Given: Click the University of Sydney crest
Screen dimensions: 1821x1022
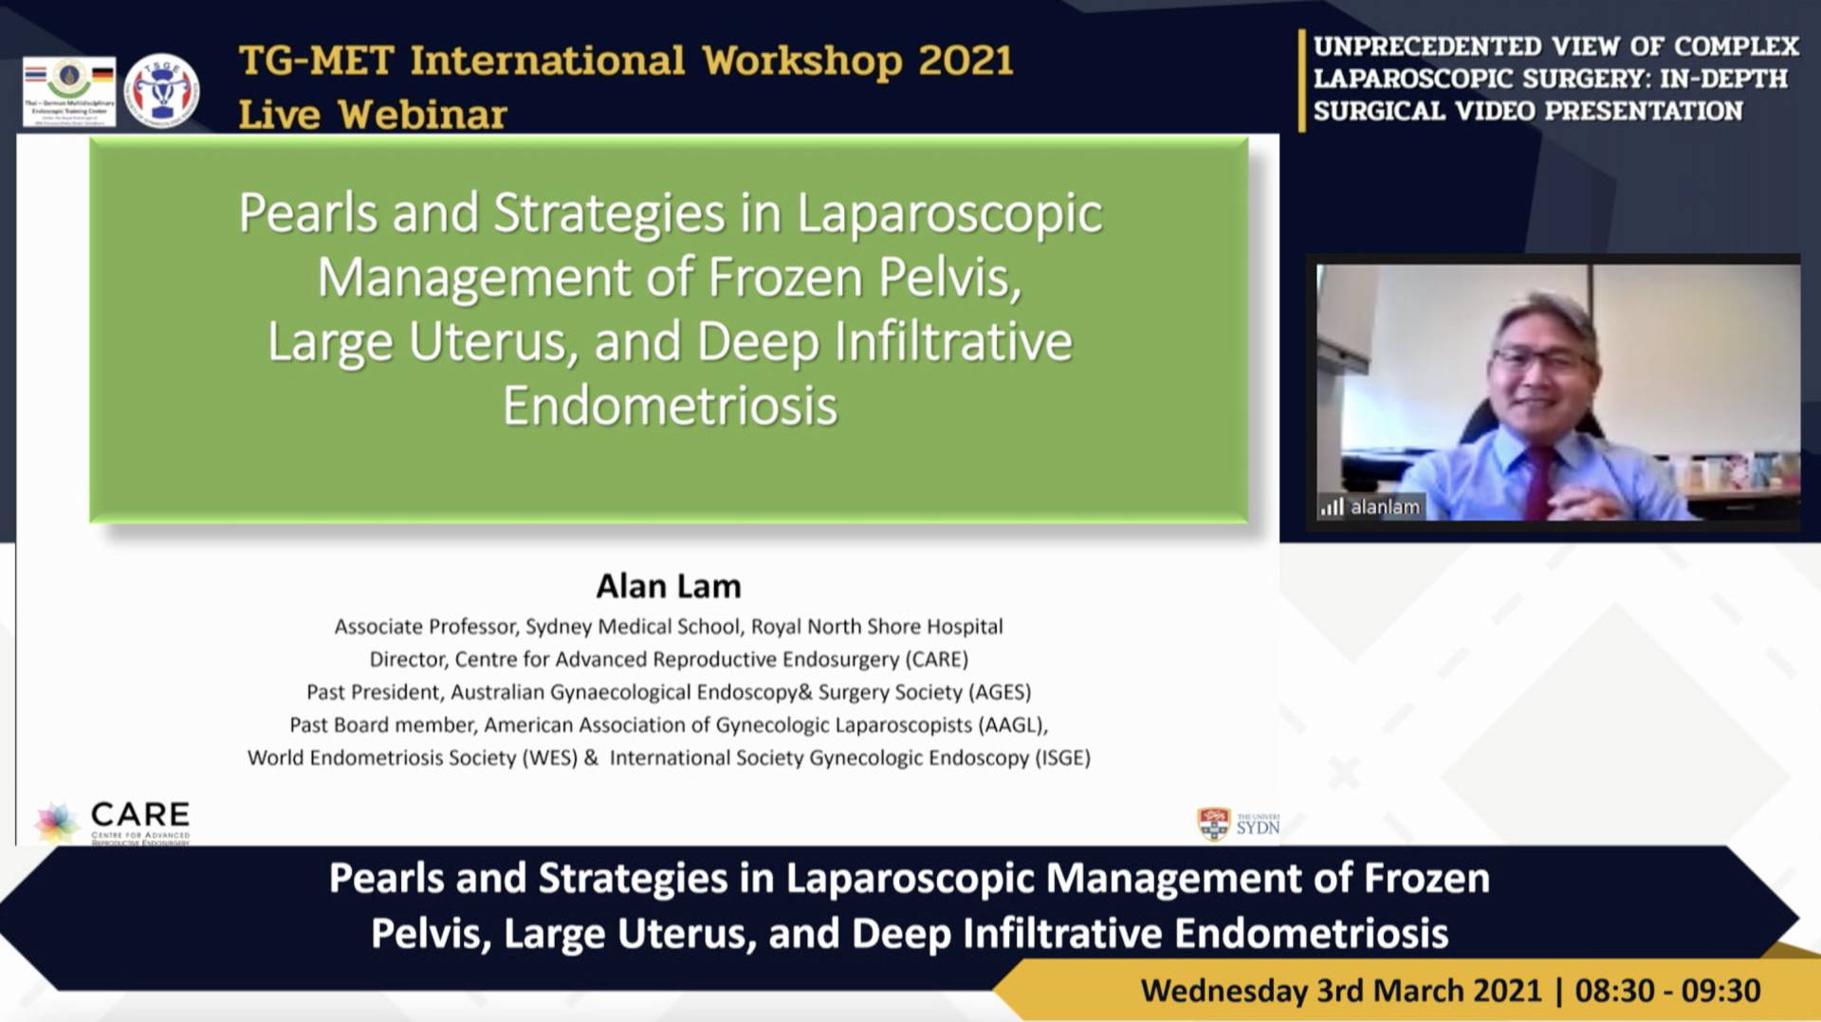Looking at the screenshot, I should pyautogui.click(x=1213, y=824).
